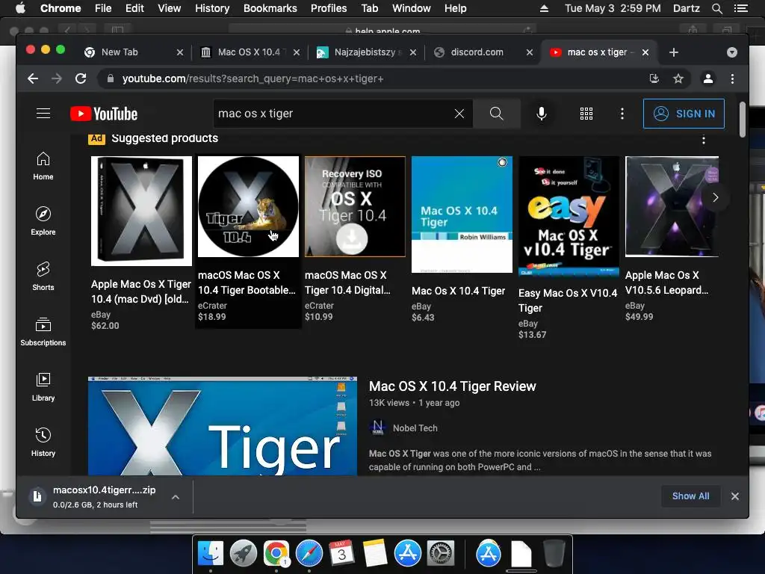Click the magnifier search button

(x=496, y=114)
